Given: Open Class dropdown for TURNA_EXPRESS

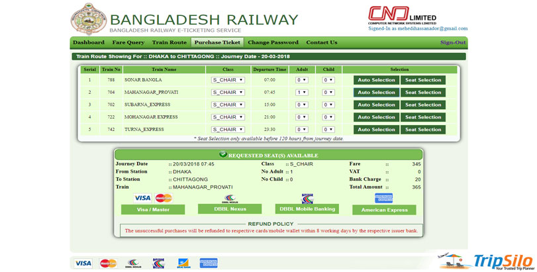Looking at the screenshot, I should [x=228, y=129].
